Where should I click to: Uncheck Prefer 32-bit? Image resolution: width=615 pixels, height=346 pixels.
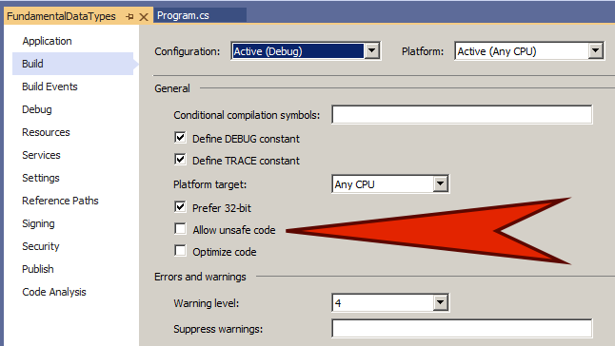coord(180,206)
